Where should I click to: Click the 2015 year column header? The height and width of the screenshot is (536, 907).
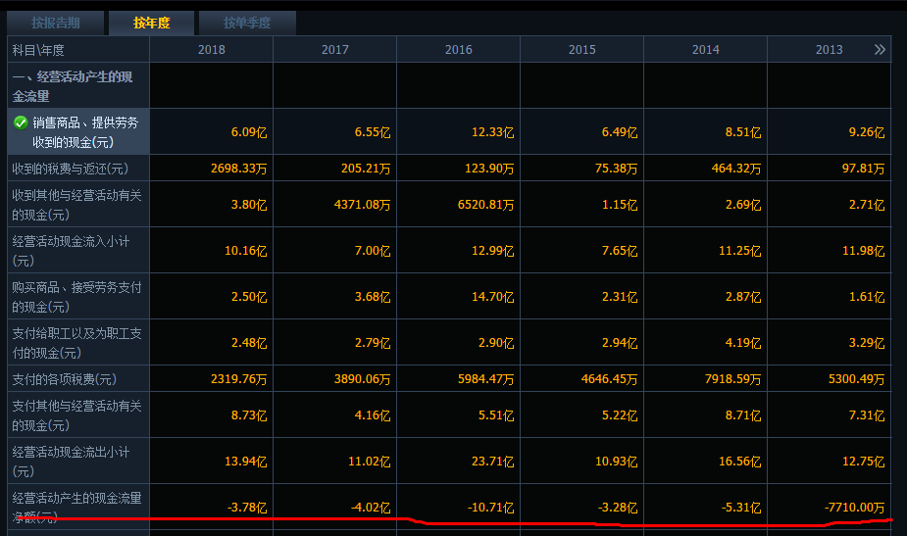(x=581, y=50)
